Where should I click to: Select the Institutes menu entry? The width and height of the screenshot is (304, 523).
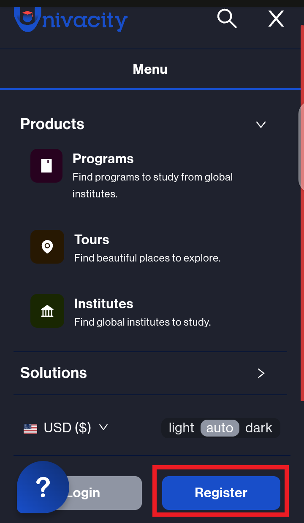point(103,304)
